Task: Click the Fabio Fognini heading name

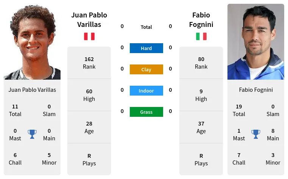Action: [201, 20]
